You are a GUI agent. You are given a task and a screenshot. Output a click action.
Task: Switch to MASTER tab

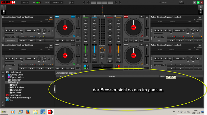coord(119,16)
